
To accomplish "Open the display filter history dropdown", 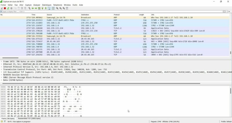I will pos(227,12).
